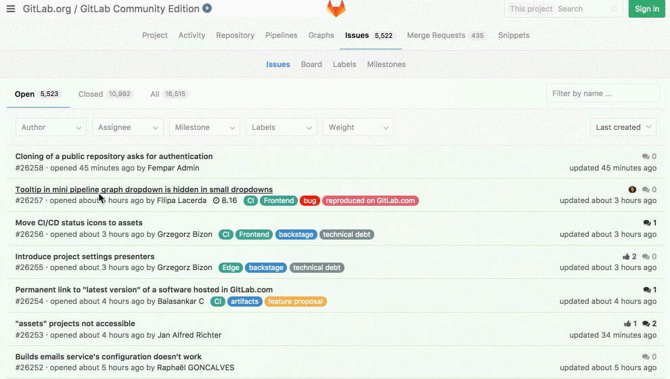Open Move CI/CD status icons issue
670x379 pixels.
[79, 223]
